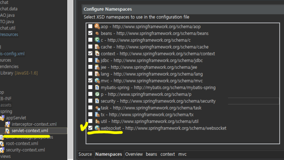
Task: Click the mybatis-spring schema URL text
Action: tap(175, 87)
